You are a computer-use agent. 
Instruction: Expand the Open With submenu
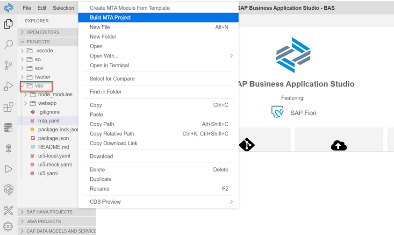(x=158, y=56)
